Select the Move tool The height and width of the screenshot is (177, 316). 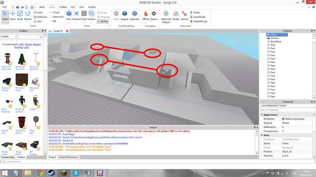(x=12, y=16)
